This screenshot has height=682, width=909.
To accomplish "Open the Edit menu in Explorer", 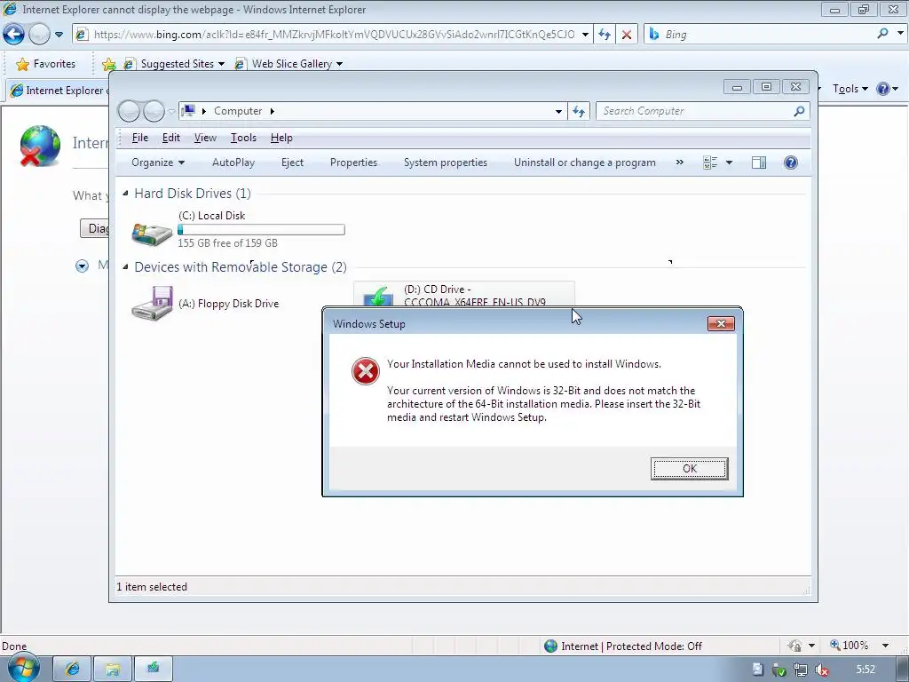I will (170, 138).
